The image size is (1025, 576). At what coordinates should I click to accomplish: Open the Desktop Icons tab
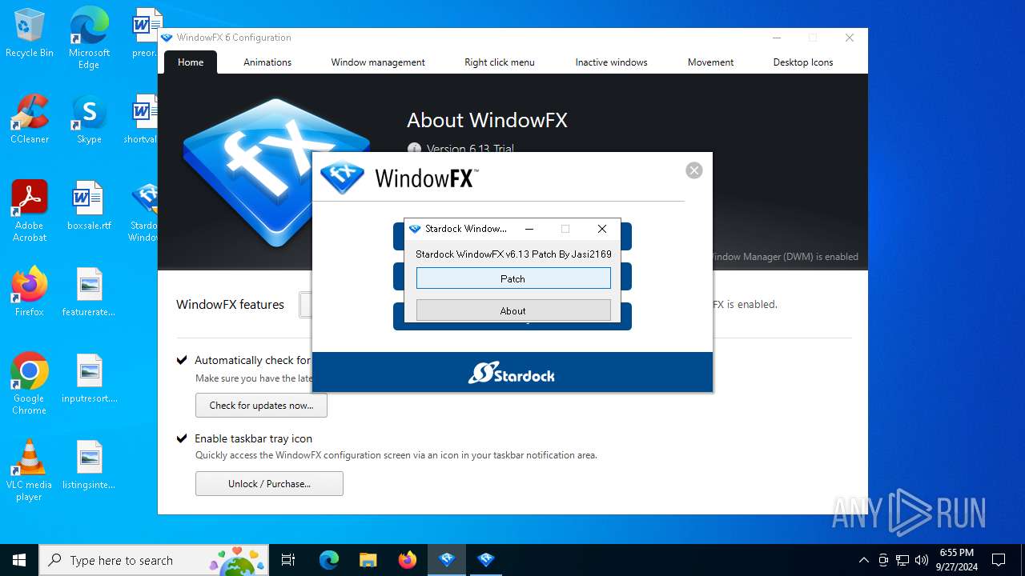pos(803,62)
